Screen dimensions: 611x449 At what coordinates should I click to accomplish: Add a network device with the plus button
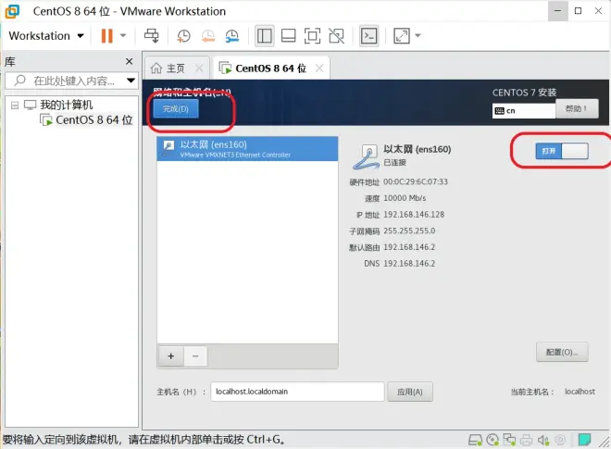(171, 356)
